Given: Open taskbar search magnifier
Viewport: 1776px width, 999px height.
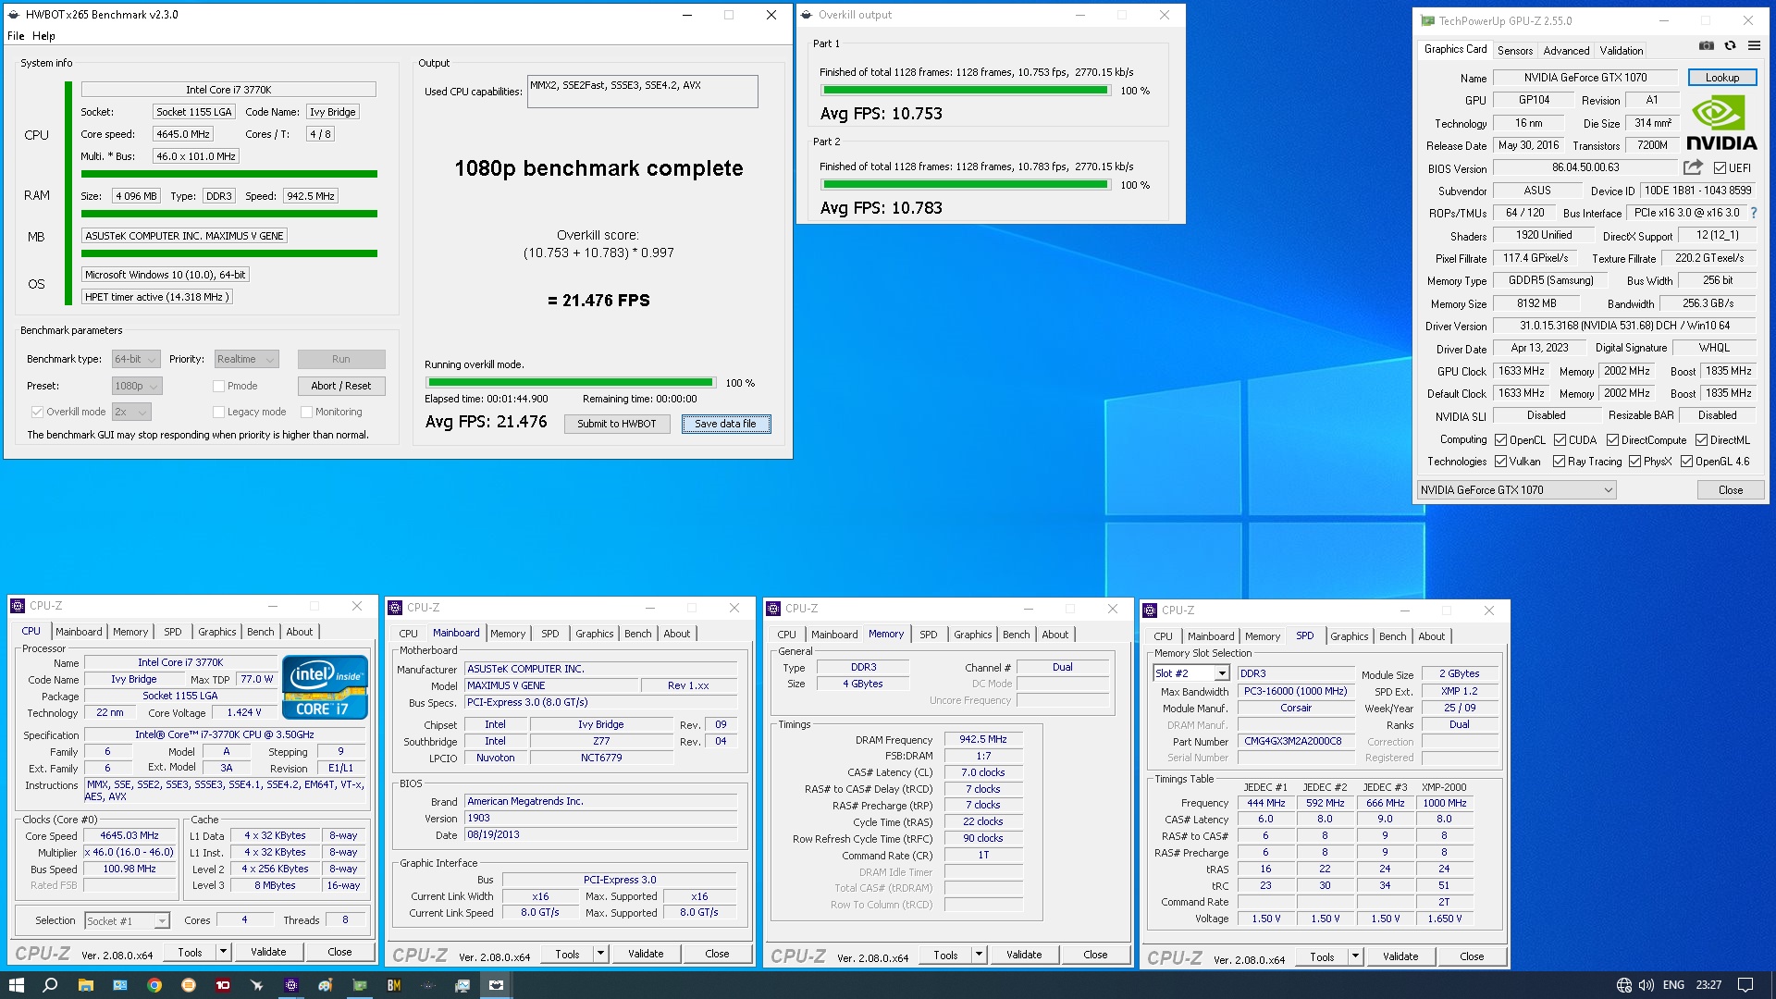Looking at the screenshot, I should coord(50,985).
